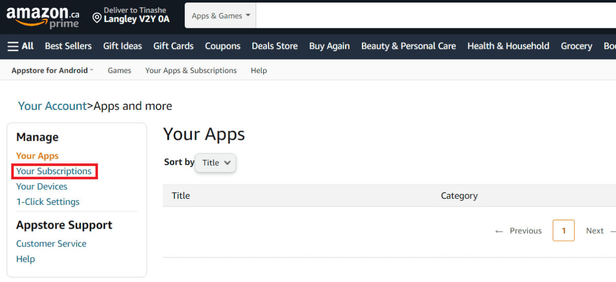Open Your Subscriptions in Manage sidebar
616x282 pixels.
click(54, 171)
